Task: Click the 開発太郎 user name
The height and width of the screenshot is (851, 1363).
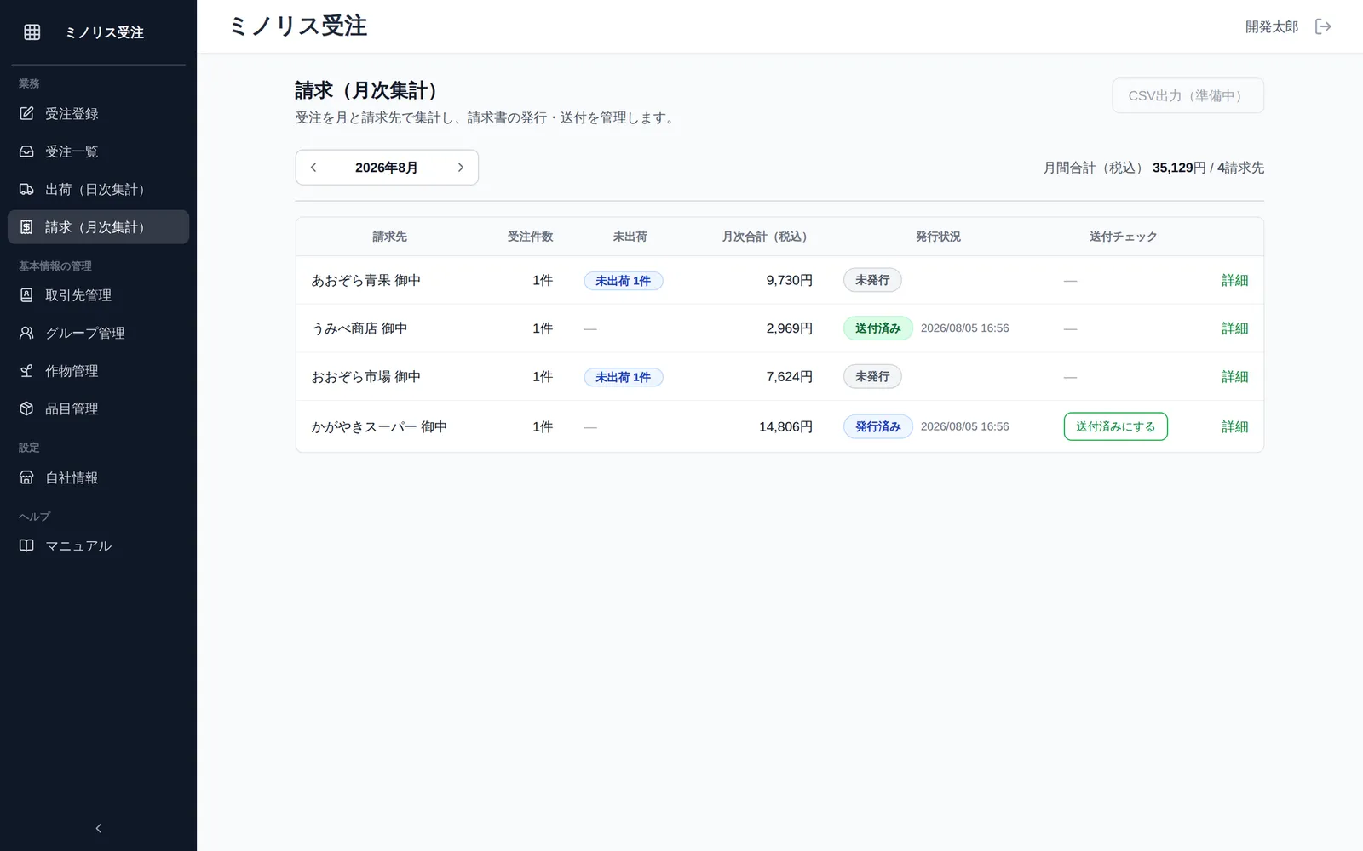Action: [x=1271, y=26]
